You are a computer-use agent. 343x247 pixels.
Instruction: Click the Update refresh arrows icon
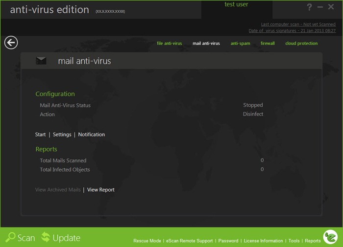coord(46,237)
